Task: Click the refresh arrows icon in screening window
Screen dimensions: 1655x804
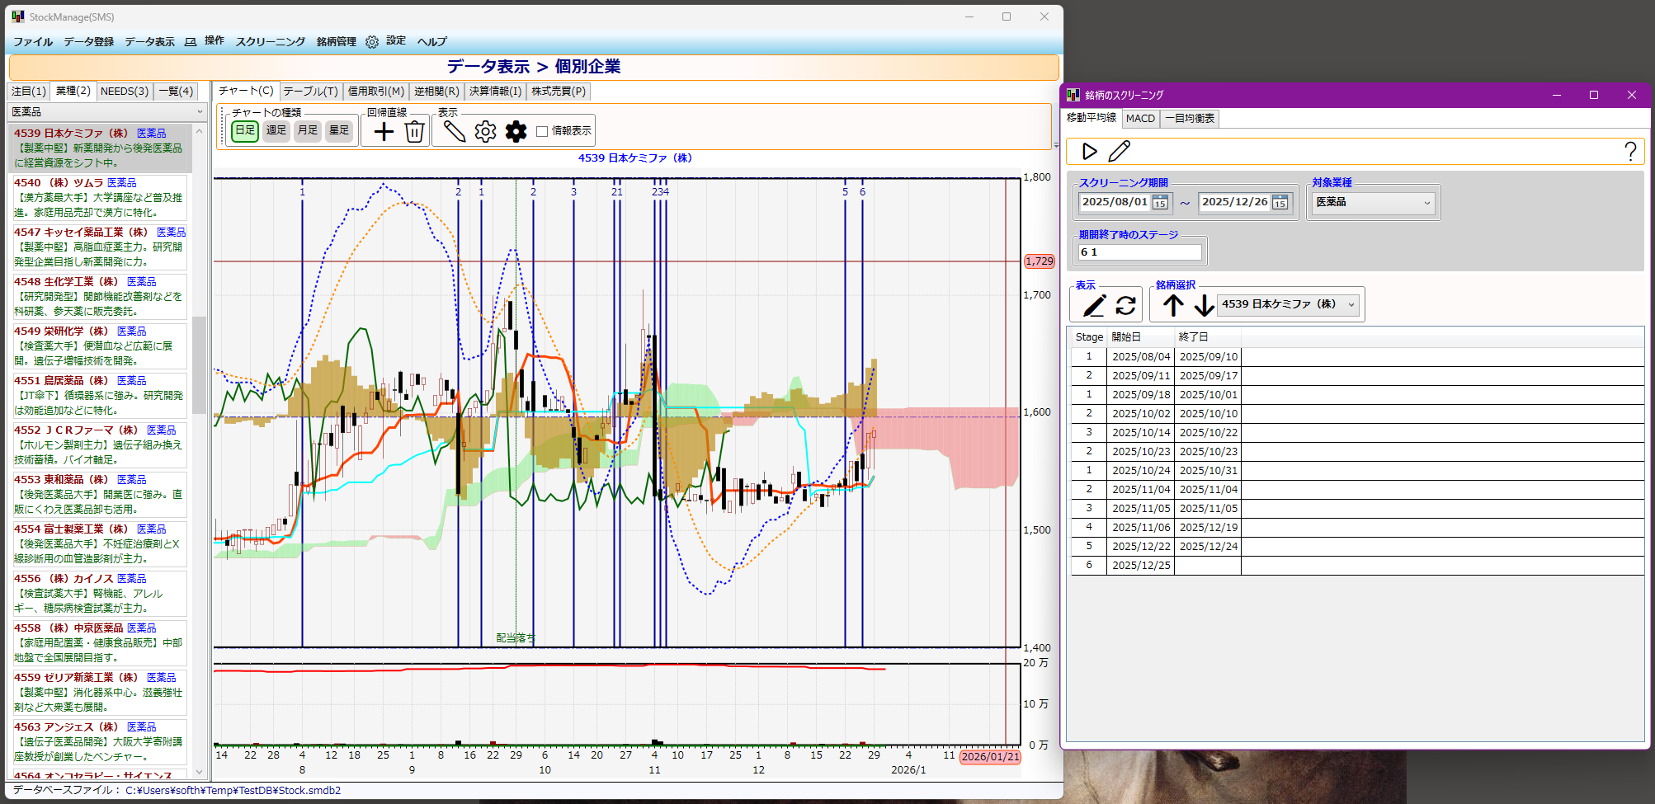Action: (x=1125, y=305)
